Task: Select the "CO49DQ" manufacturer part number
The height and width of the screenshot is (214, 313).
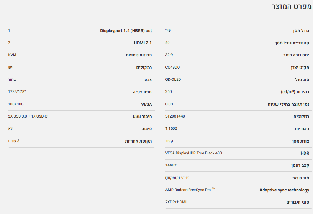Action: [173, 67]
